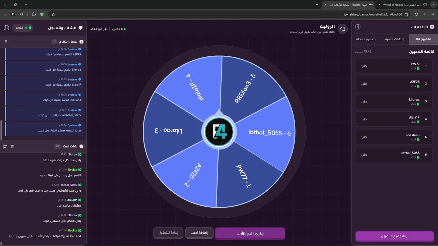Click the Ibthal_5055 - 6 wheel segment
Screen dimensions: 438x246
coord(270,133)
